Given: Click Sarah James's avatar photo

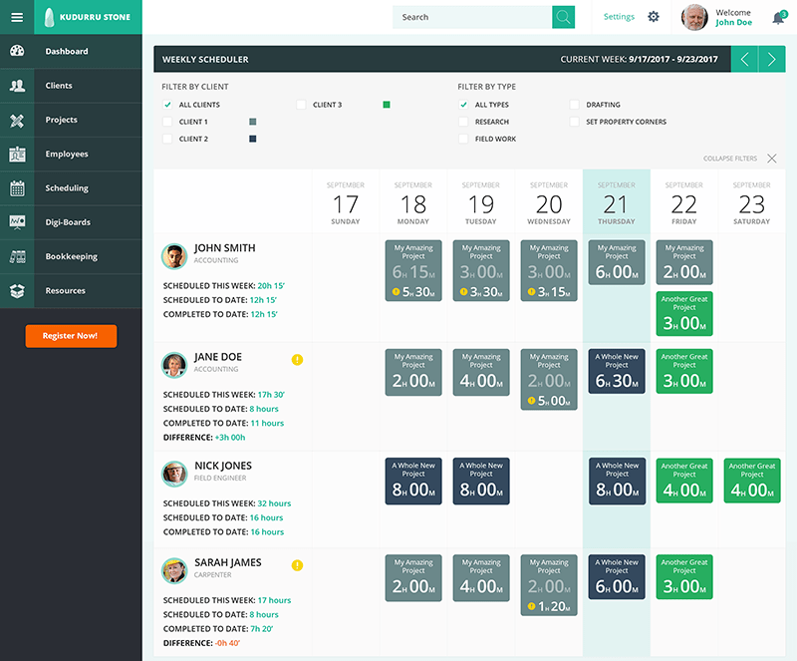Looking at the screenshot, I should tap(174, 570).
